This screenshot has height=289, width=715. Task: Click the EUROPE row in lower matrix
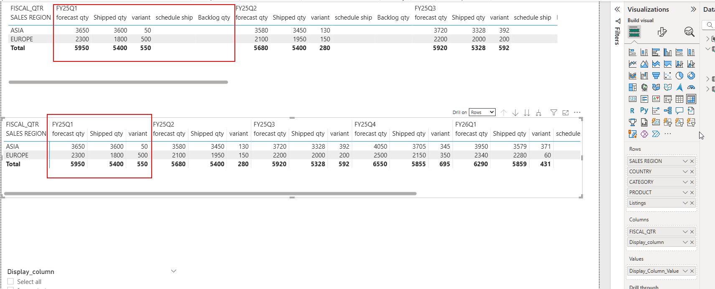click(x=293, y=155)
